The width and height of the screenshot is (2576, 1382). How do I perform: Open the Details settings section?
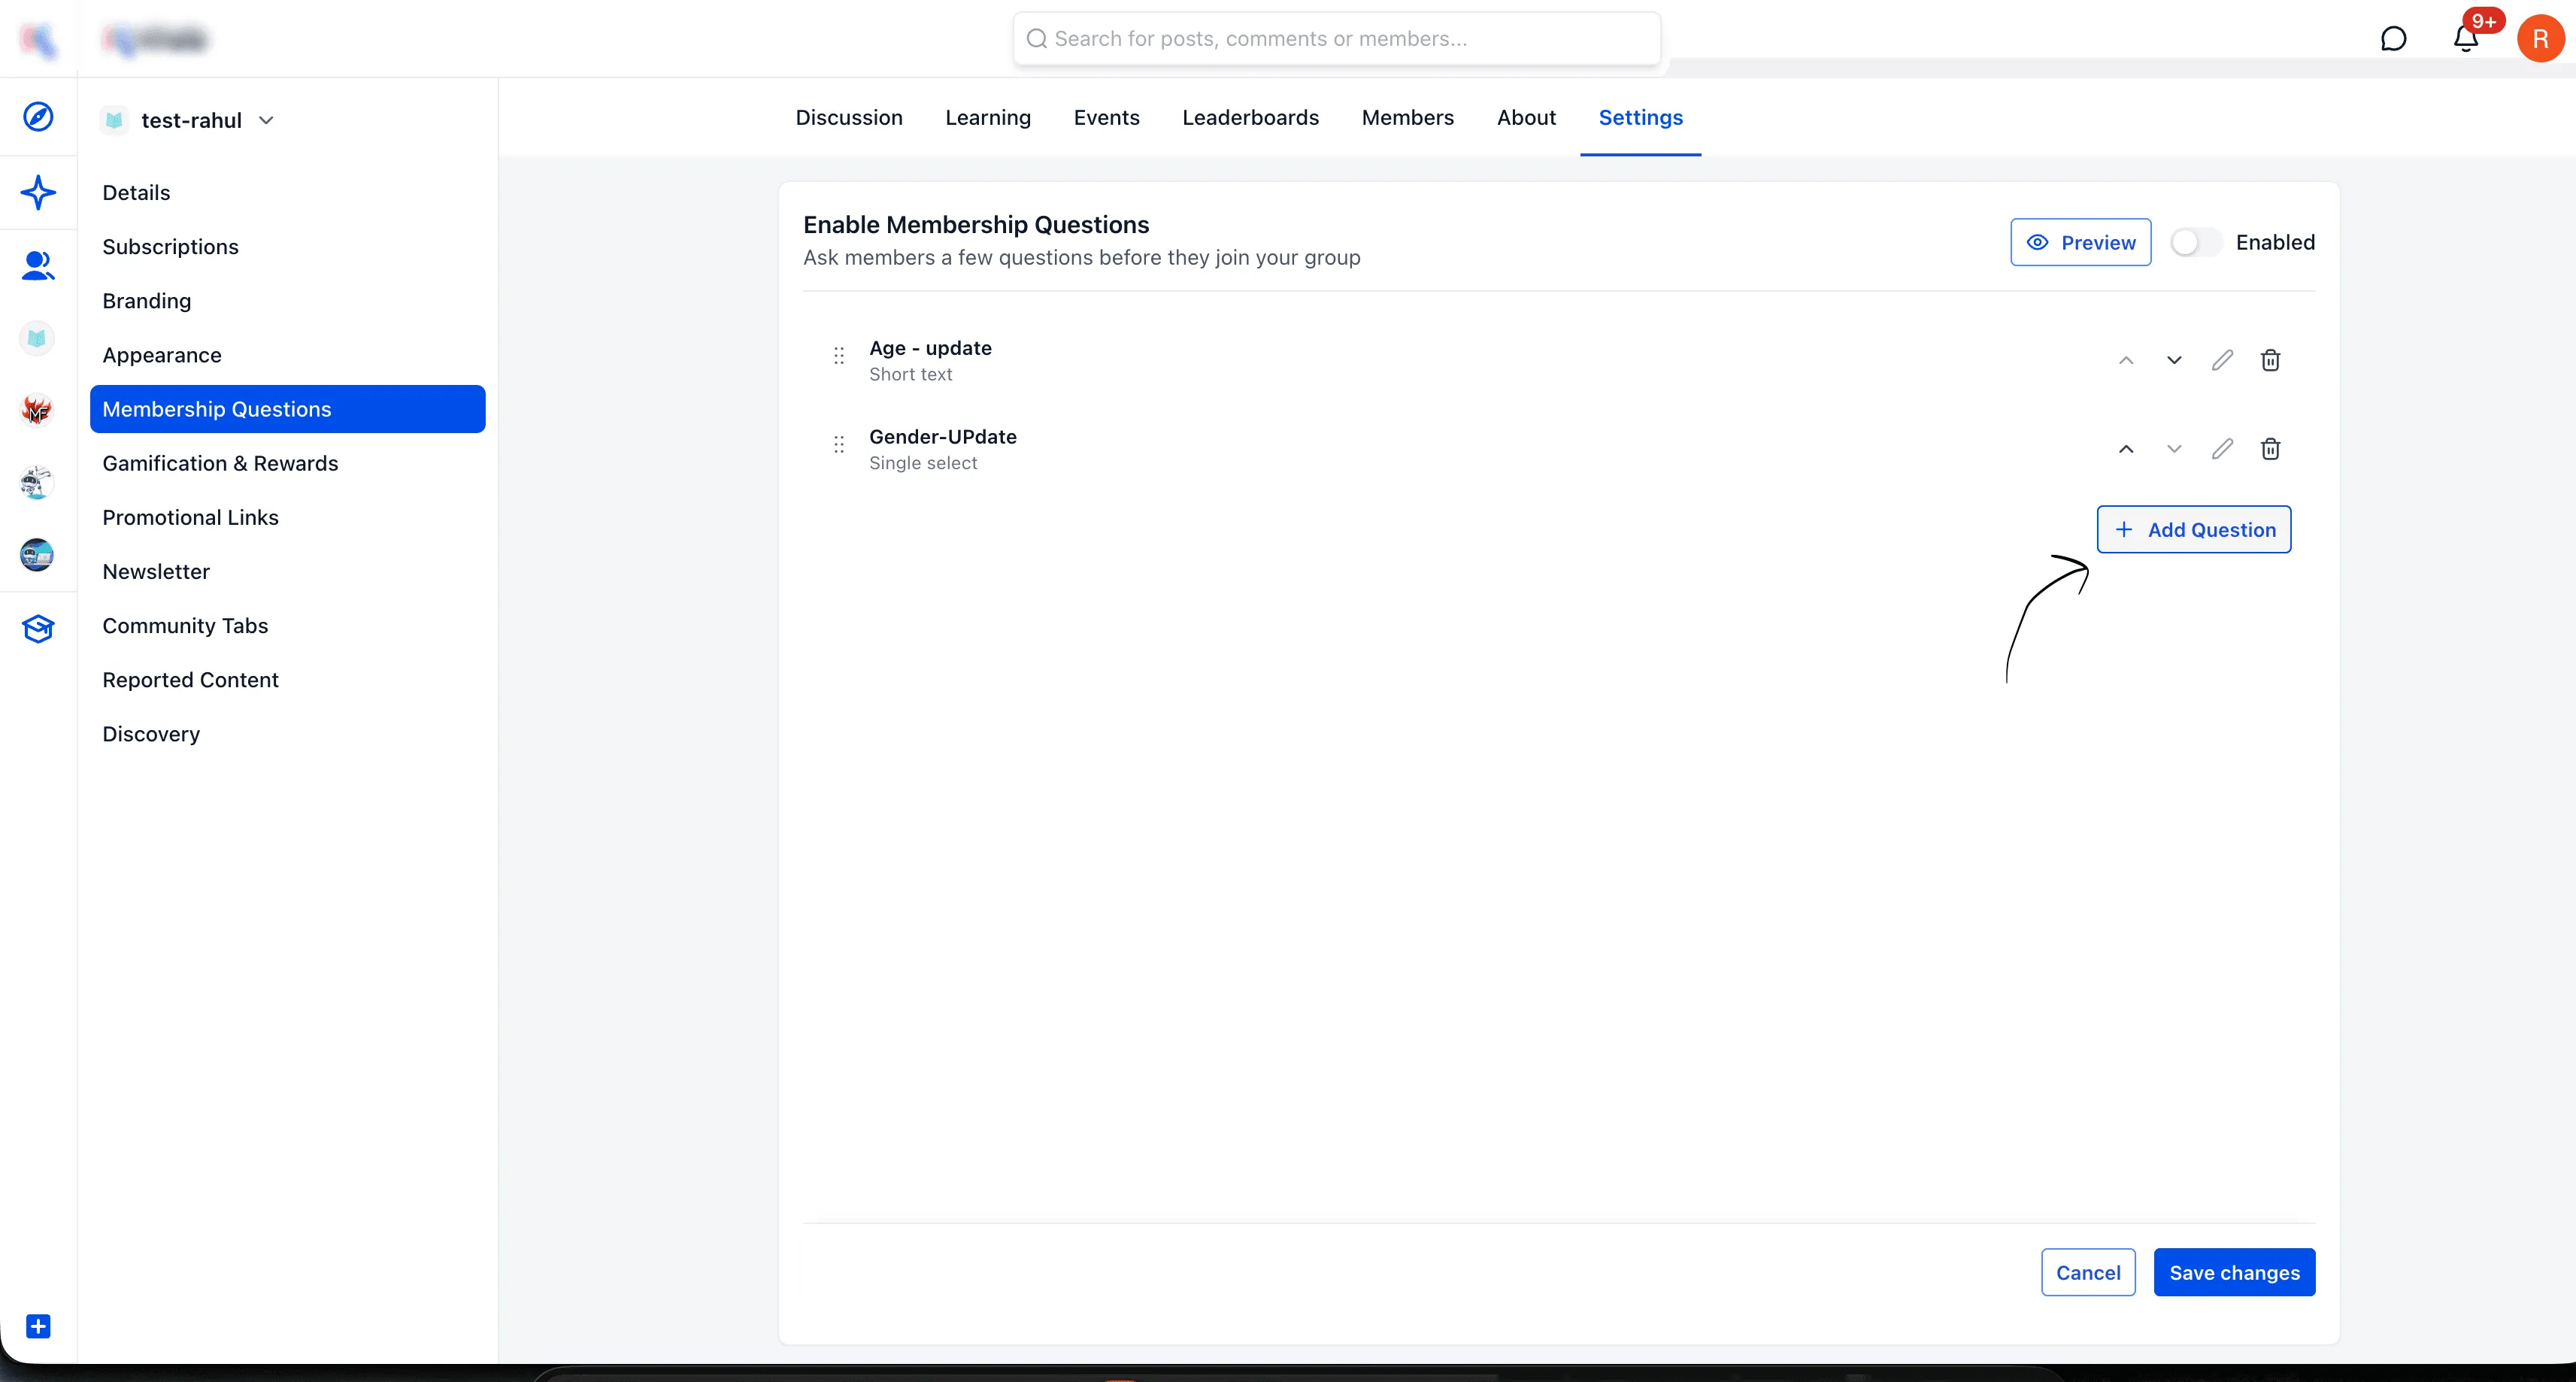click(288, 192)
